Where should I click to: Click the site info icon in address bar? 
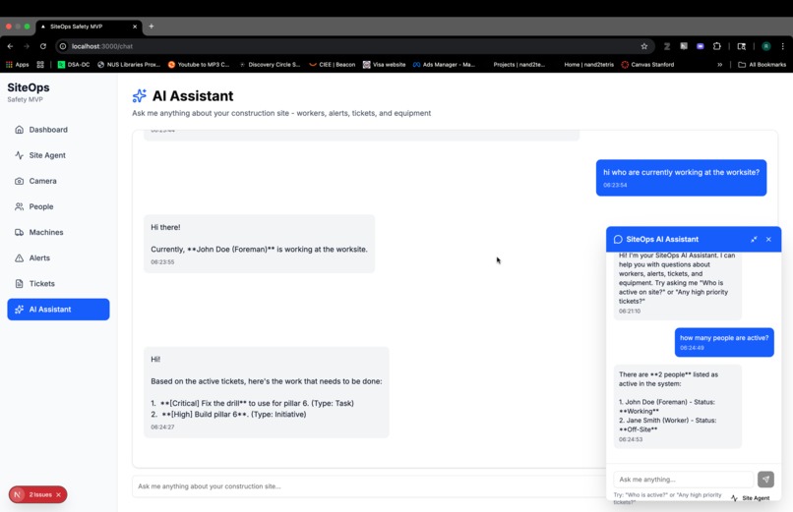63,46
